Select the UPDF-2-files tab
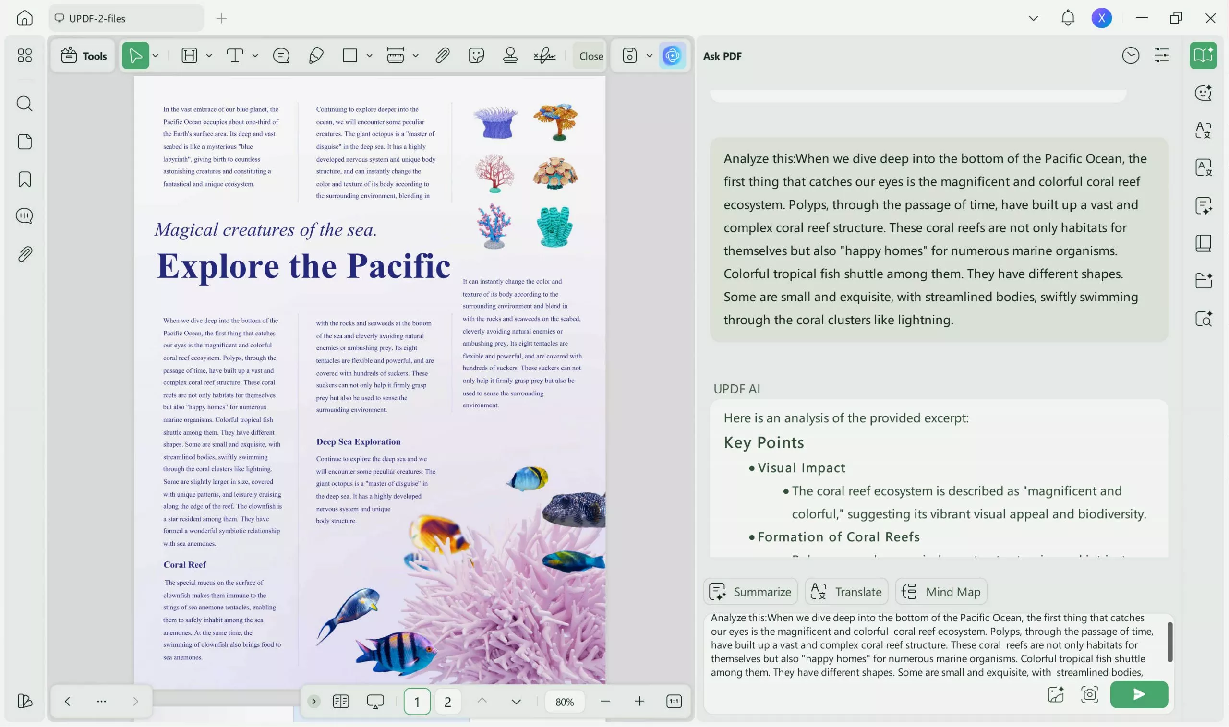 pos(126,18)
